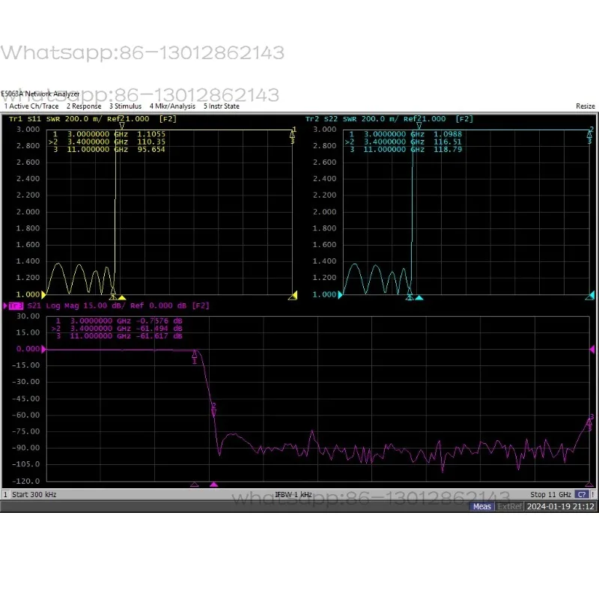Click the -120.0 bottom scale value on Tr3
Viewport: 599px width, 599px height.
26,481
